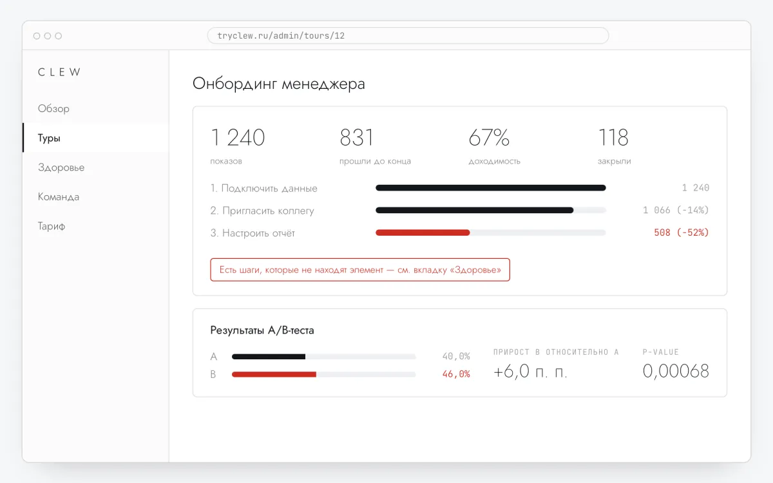The height and width of the screenshot is (483, 773).
Task: Click the Подключить данные progress bar
Action: coord(491,188)
